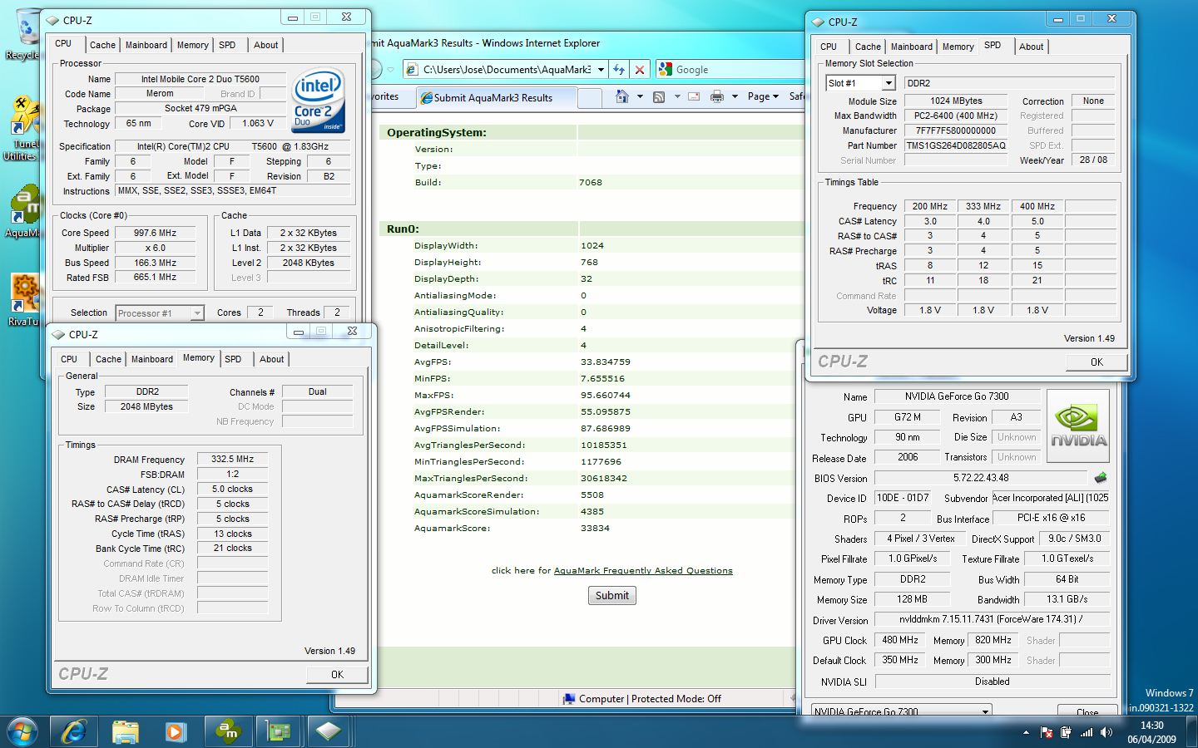Switch to Memory tab in CPU-Z SPD window
The height and width of the screenshot is (748, 1198).
tap(958, 47)
